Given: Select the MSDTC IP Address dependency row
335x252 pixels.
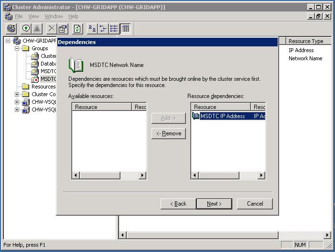Looking at the screenshot, I should tap(228, 116).
